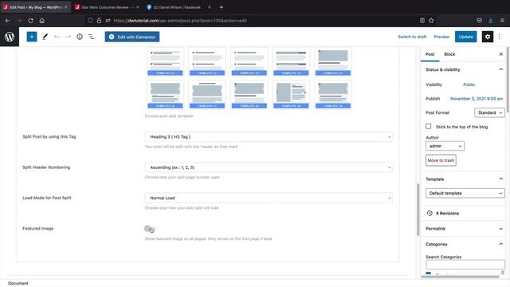Open document details info icon
The height and width of the screenshot is (287, 510).
click(x=80, y=37)
